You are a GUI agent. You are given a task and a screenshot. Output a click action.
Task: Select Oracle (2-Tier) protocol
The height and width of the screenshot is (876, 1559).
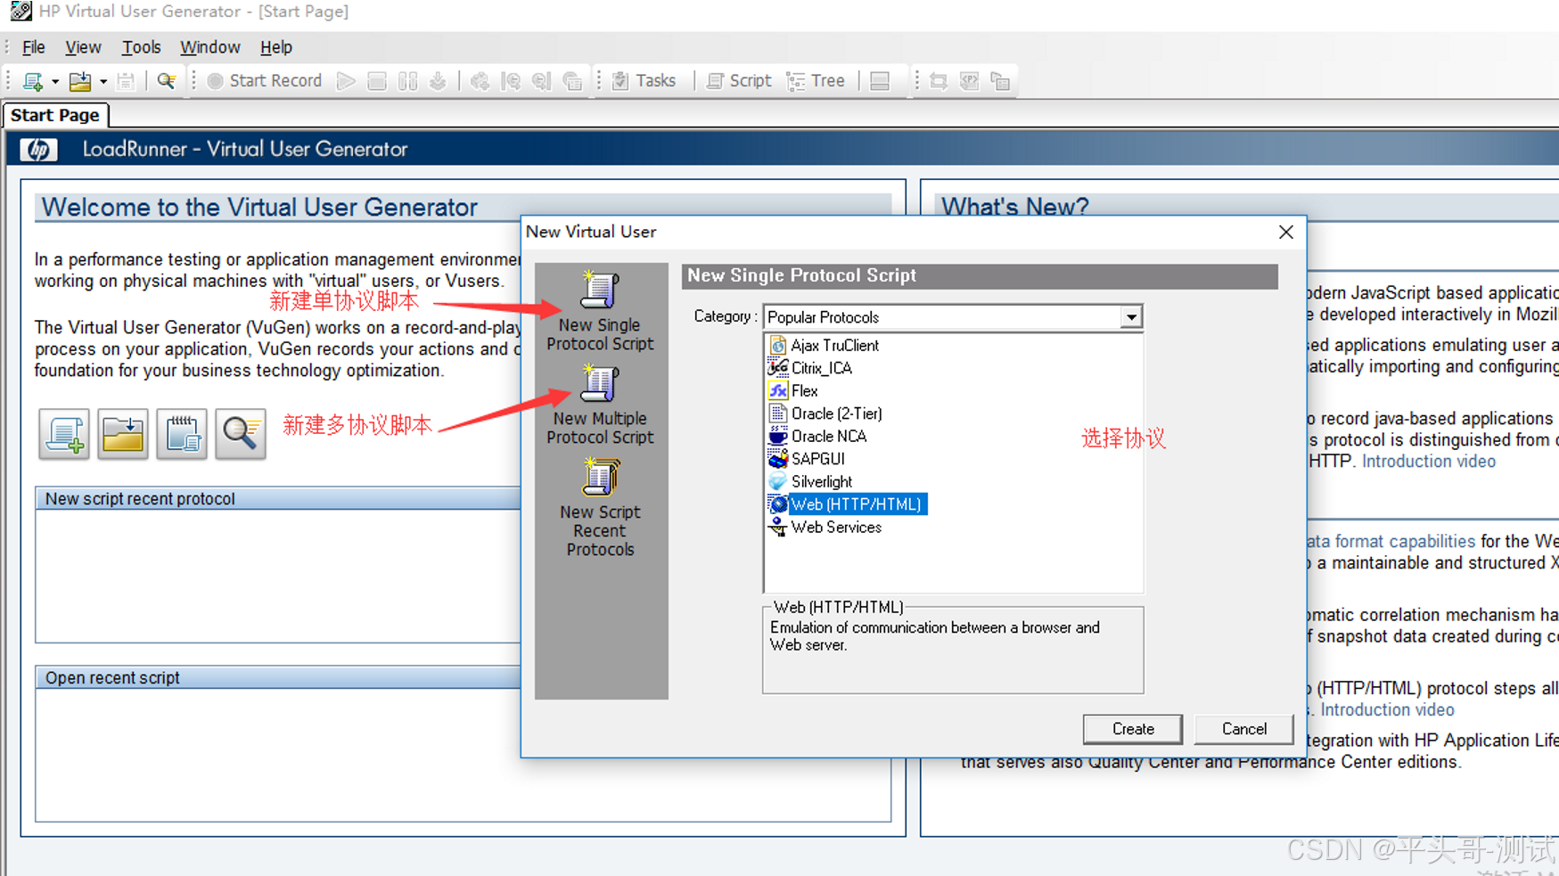[x=825, y=413]
